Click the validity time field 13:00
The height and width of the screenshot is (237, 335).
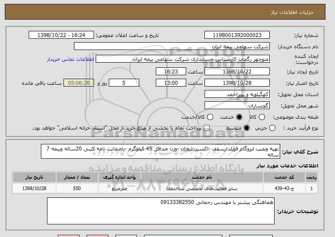[x=171, y=83]
